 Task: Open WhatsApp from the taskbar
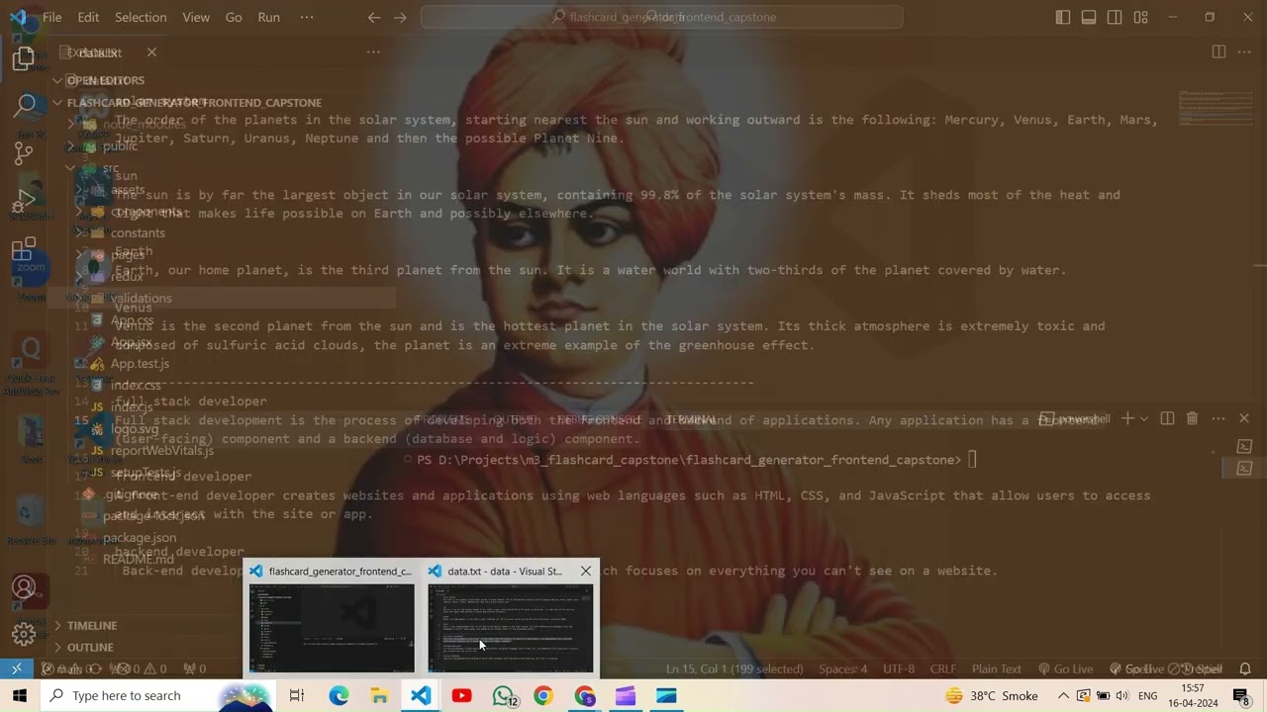(x=505, y=696)
